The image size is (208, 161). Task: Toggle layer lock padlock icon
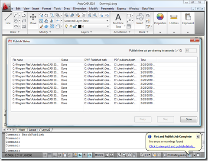75,26
